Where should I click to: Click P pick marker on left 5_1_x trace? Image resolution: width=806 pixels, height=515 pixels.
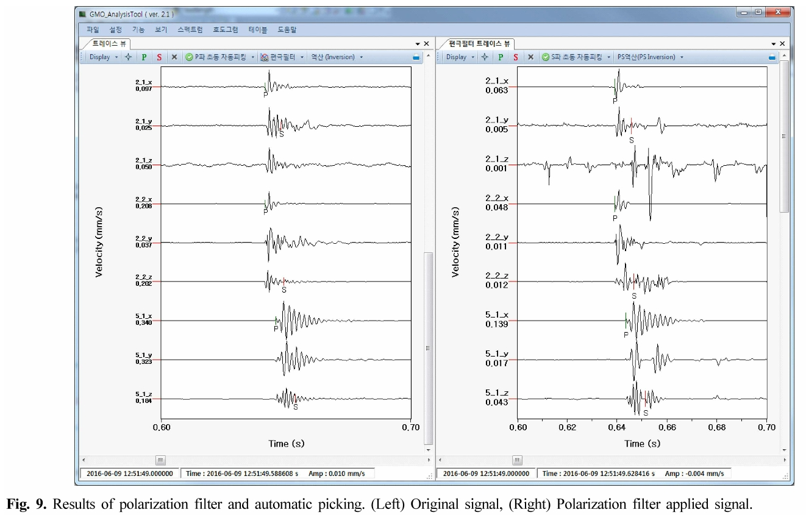point(276,324)
